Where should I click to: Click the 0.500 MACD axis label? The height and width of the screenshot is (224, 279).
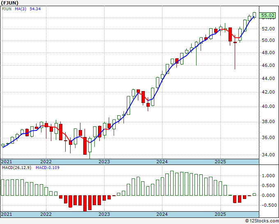click(268, 185)
